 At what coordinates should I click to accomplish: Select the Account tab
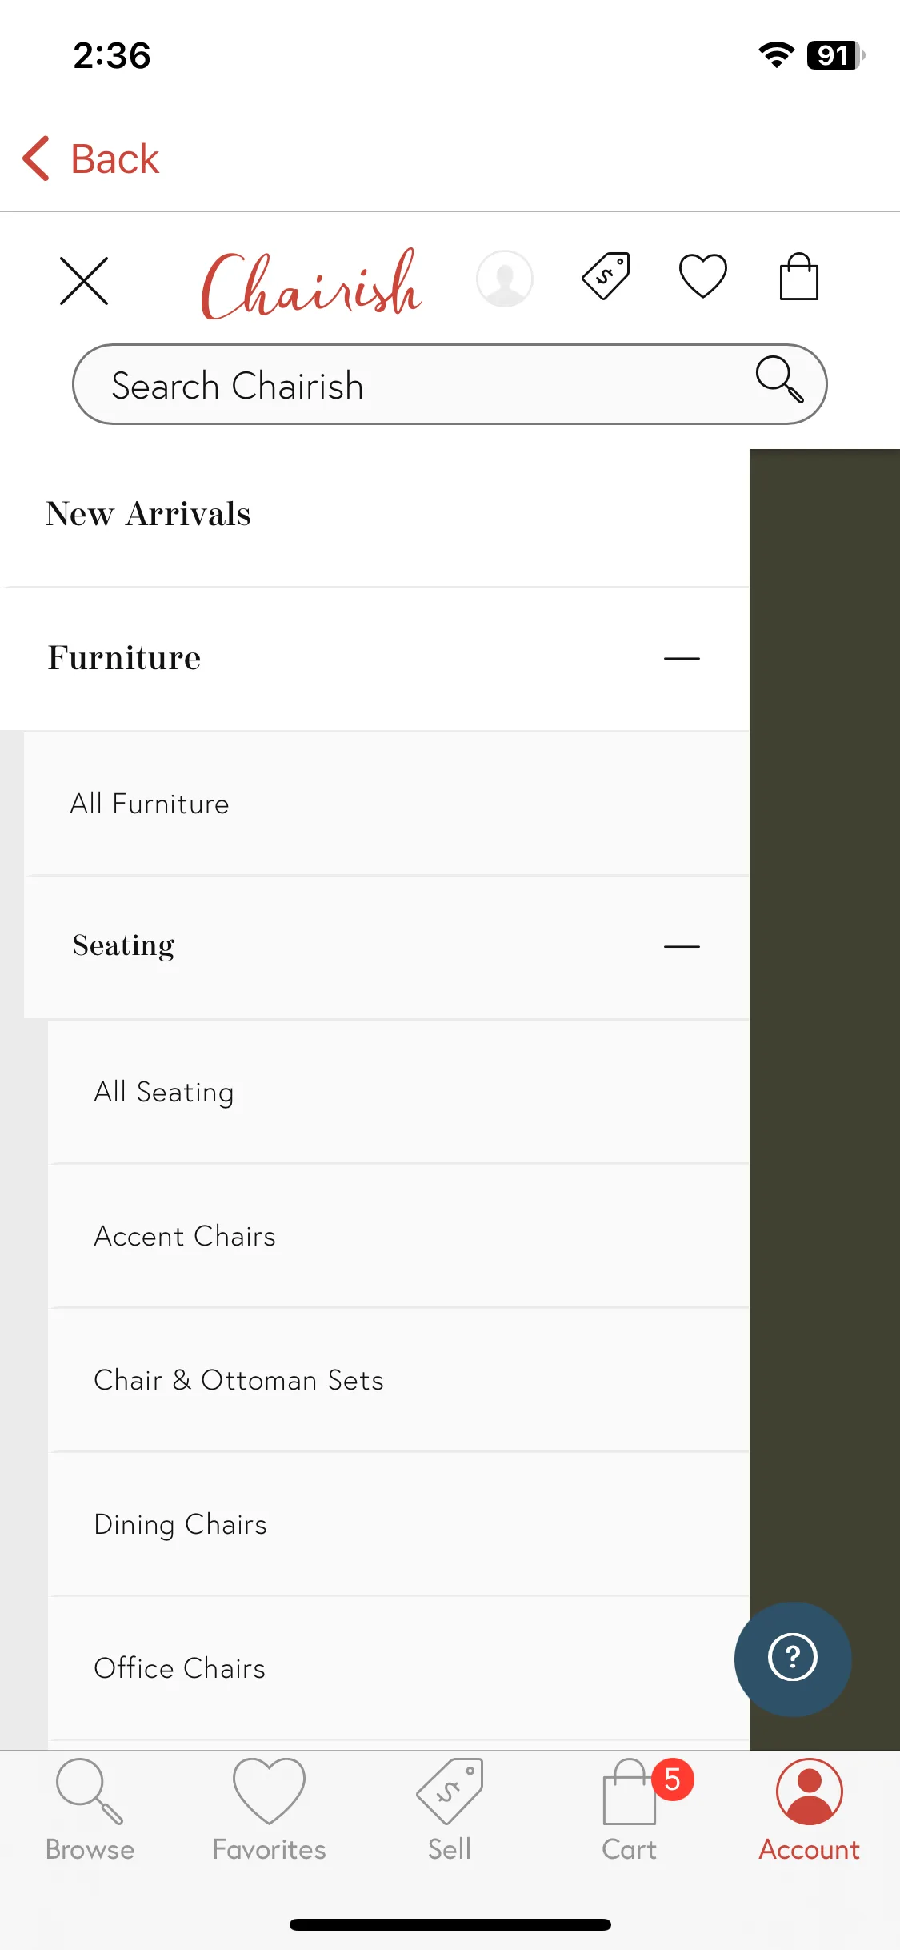pyautogui.click(x=810, y=1811)
